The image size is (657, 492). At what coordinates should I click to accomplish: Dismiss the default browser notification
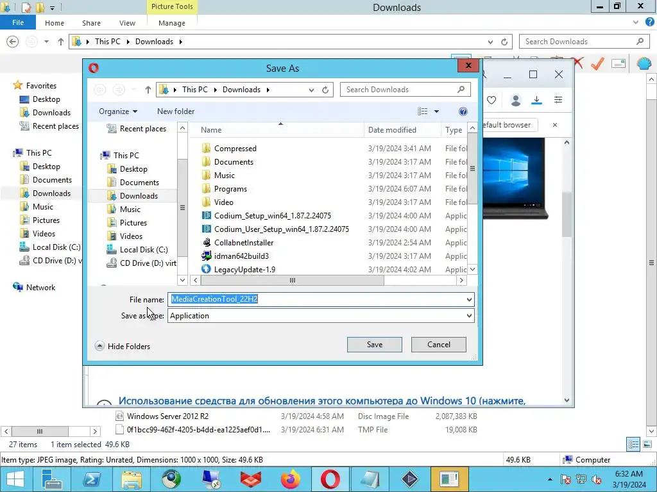555,125
